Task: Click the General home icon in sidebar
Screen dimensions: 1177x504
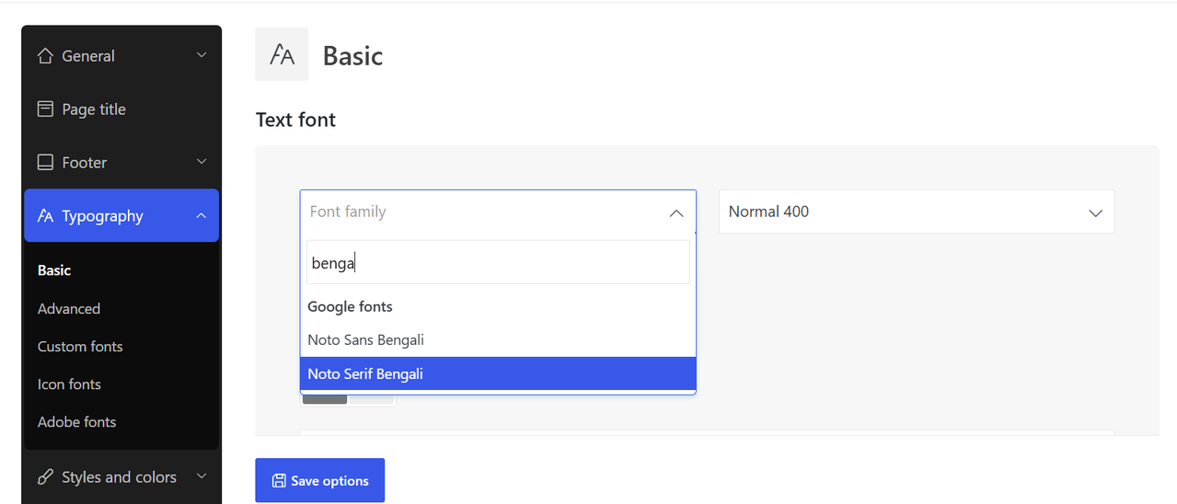Action: tap(45, 56)
